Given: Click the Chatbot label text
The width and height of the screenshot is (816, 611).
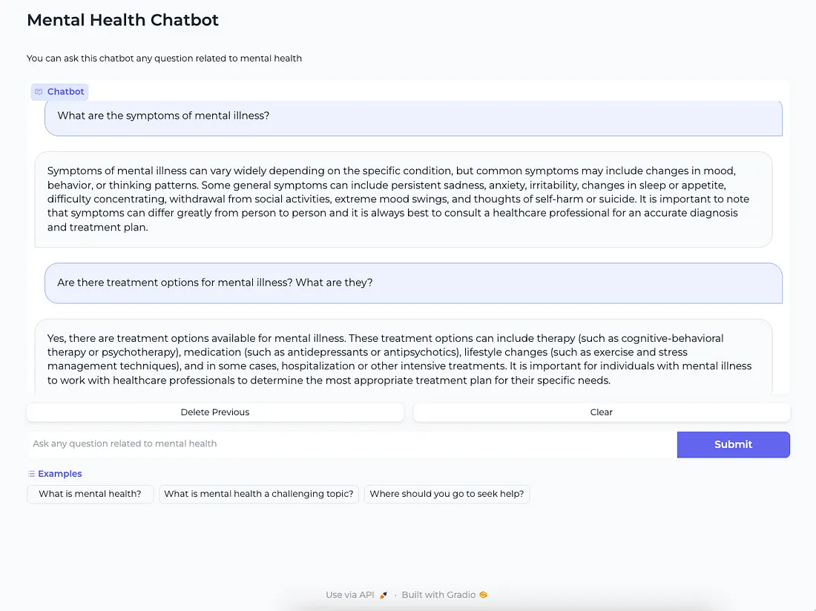Looking at the screenshot, I should pos(65,91).
